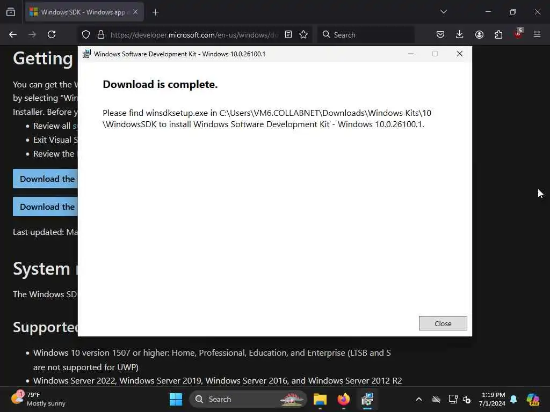The height and width of the screenshot is (412, 550).
Task: Click Close in the SDK download dialog
Action: pyautogui.click(x=443, y=323)
